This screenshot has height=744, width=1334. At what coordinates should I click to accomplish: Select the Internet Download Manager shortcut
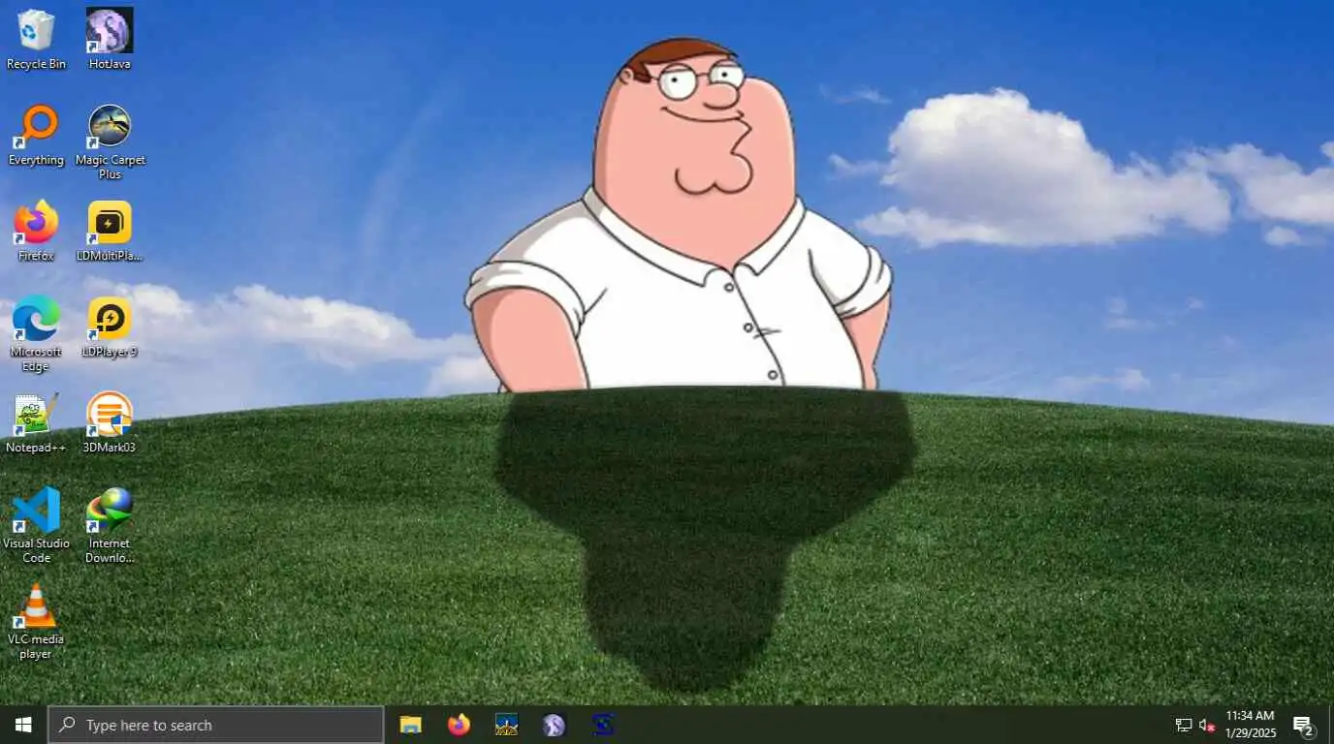click(110, 525)
